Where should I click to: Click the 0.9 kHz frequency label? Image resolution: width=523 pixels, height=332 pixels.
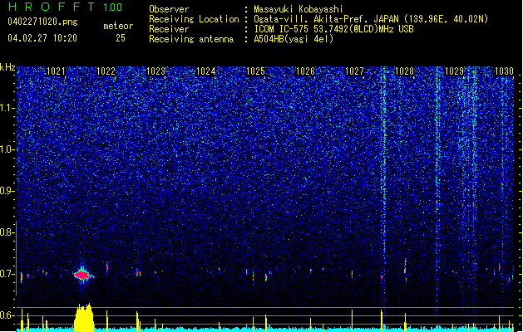7,191
